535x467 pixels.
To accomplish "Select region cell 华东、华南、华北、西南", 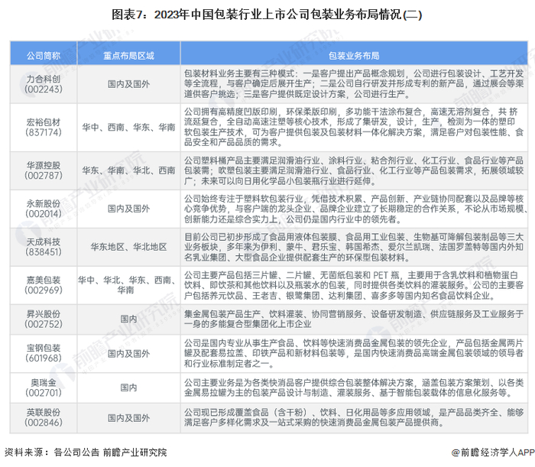I will pyautogui.click(x=128, y=170).
